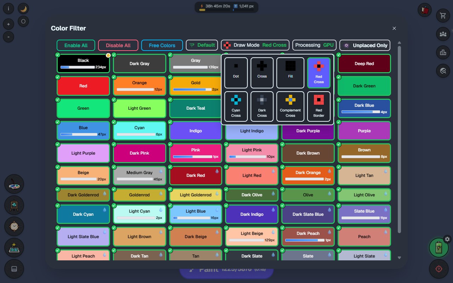Open the star tray icon
This screenshot has height=283, width=453.
coord(14,248)
